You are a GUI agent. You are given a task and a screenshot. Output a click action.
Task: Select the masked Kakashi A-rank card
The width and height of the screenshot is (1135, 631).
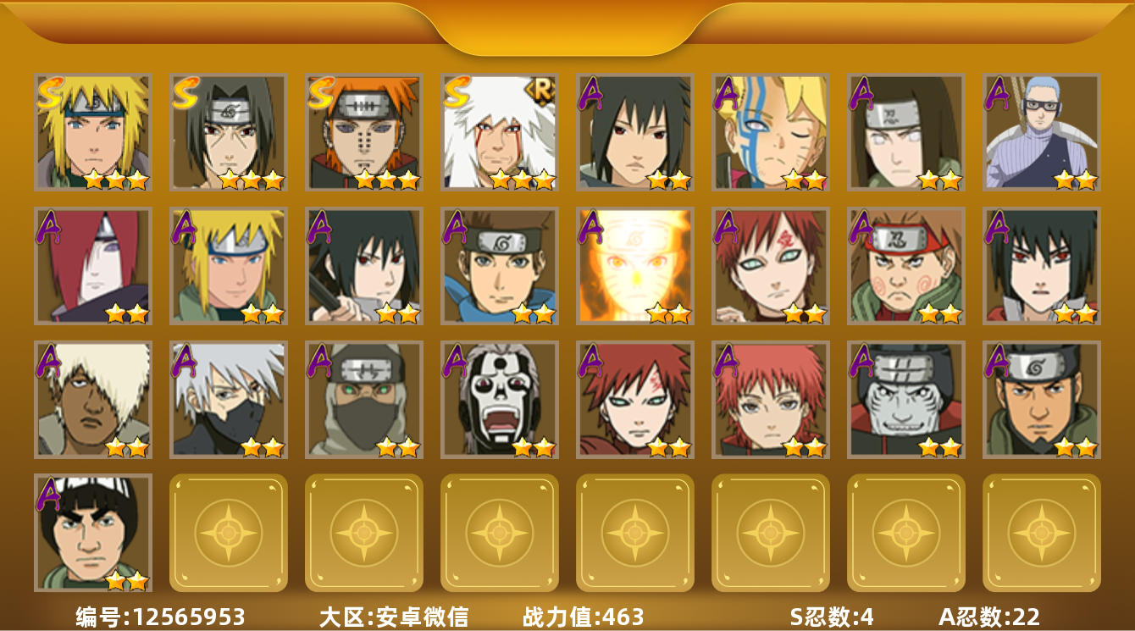[x=229, y=400]
